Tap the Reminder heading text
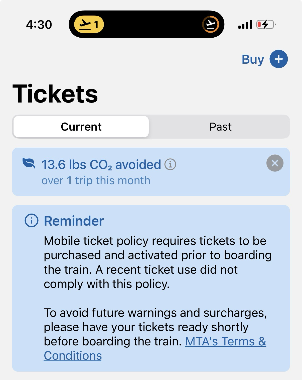Viewport: 302px width, 380px height. tap(74, 221)
